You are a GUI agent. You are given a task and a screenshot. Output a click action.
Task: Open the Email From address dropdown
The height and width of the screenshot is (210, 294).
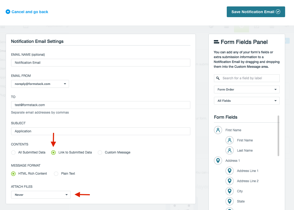[x=40, y=84]
